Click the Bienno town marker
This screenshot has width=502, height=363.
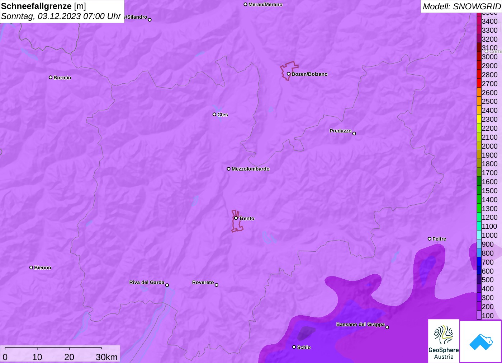(x=31, y=267)
